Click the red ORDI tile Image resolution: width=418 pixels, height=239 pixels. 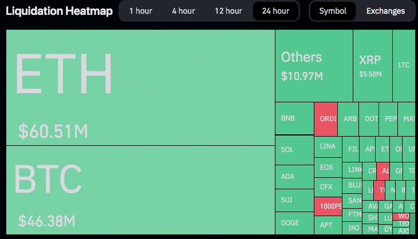point(326,119)
